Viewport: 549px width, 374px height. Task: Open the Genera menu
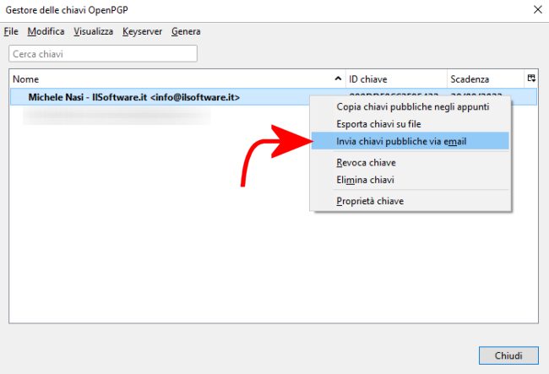[x=186, y=31]
